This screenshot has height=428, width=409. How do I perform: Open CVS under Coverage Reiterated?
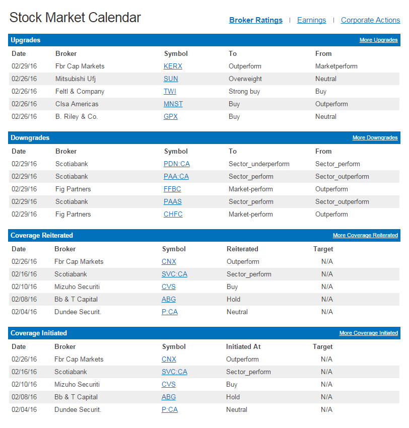169,287
